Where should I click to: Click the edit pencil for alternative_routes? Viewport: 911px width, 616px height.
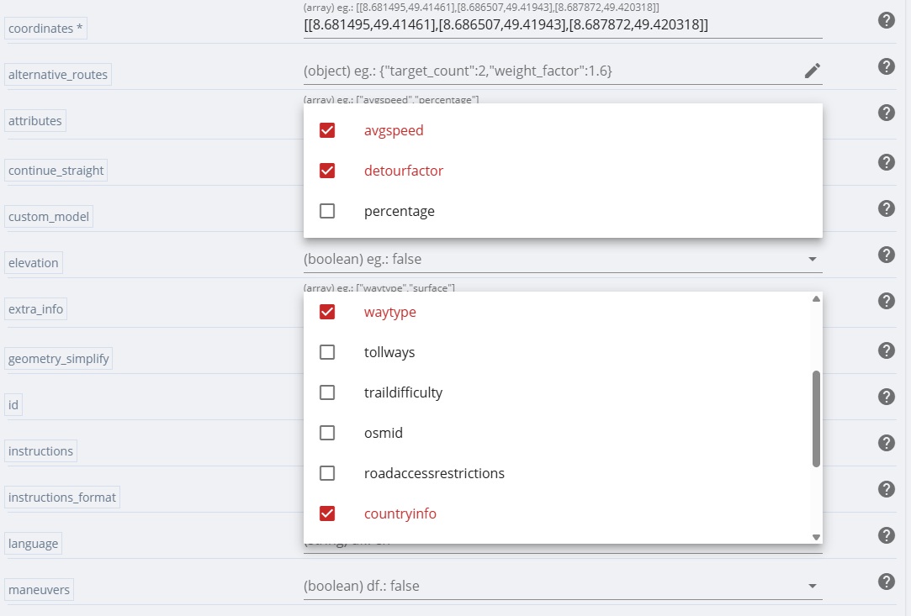[x=812, y=71]
